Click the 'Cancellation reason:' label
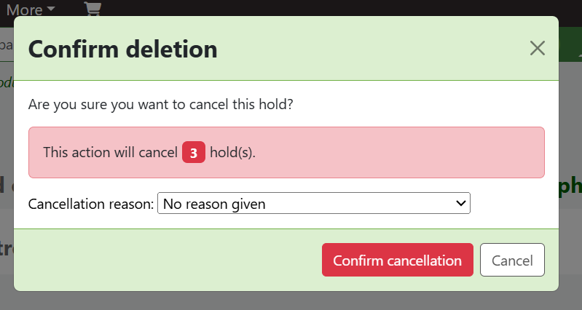 tap(91, 204)
